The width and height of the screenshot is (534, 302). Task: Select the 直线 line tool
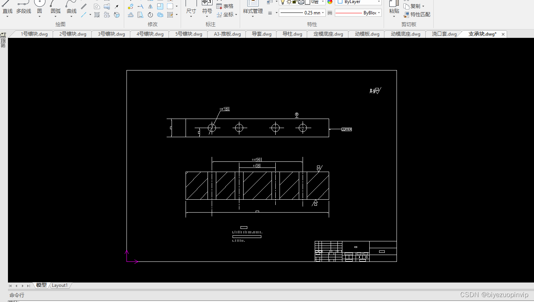tap(8, 7)
